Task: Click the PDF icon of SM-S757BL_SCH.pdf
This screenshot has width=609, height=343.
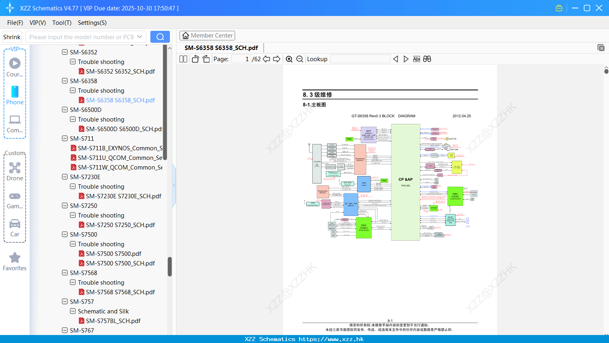Action: (82, 321)
